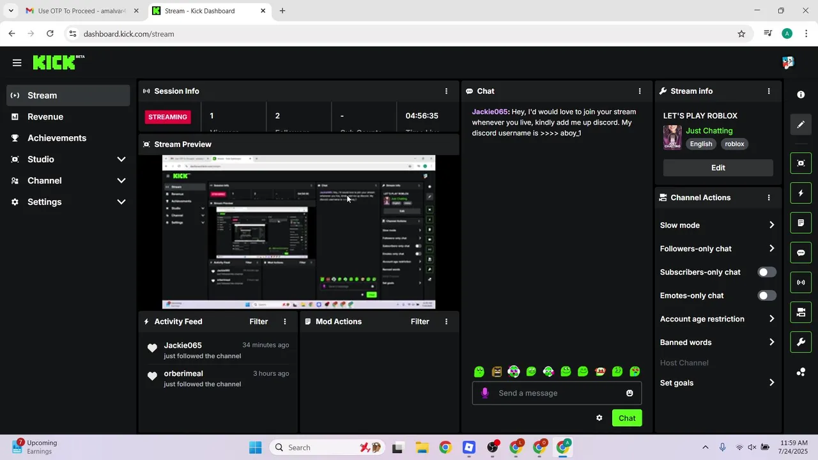Open Account age restriction options
This screenshot has width=818, height=460.
[x=717, y=319]
